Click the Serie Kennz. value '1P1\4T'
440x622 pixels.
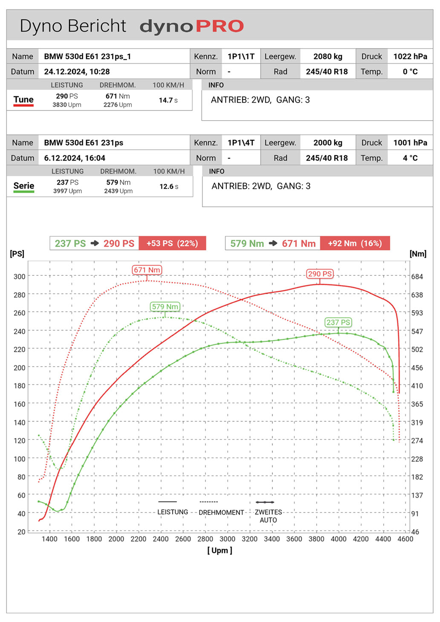coord(241,143)
